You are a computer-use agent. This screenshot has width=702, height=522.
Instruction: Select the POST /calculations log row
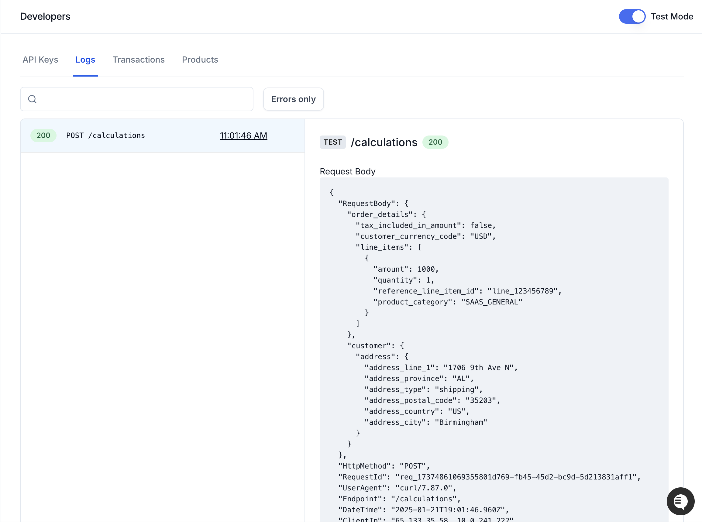click(x=163, y=136)
